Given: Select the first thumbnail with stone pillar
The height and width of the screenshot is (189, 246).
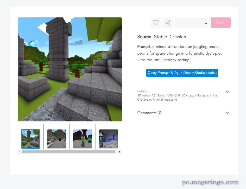Looking at the screenshot, I should tap(31, 139).
